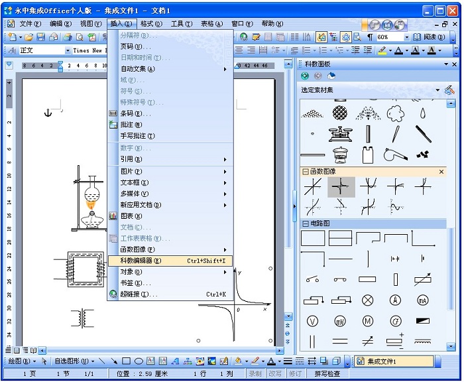This screenshot has height=382, width=464.
Task: Toggle 录制 recording in status bar
Action: click(255, 374)
